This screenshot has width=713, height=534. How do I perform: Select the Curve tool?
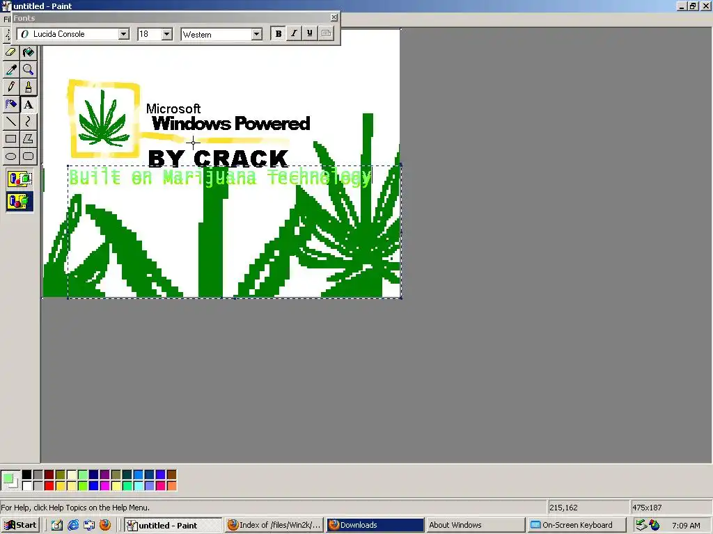28,122
